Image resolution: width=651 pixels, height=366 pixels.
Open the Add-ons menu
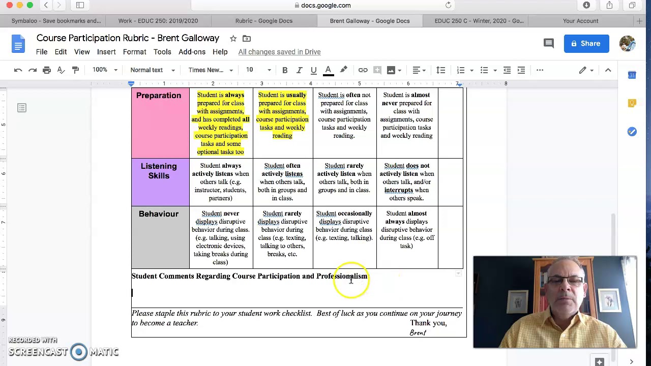point(192,52)
